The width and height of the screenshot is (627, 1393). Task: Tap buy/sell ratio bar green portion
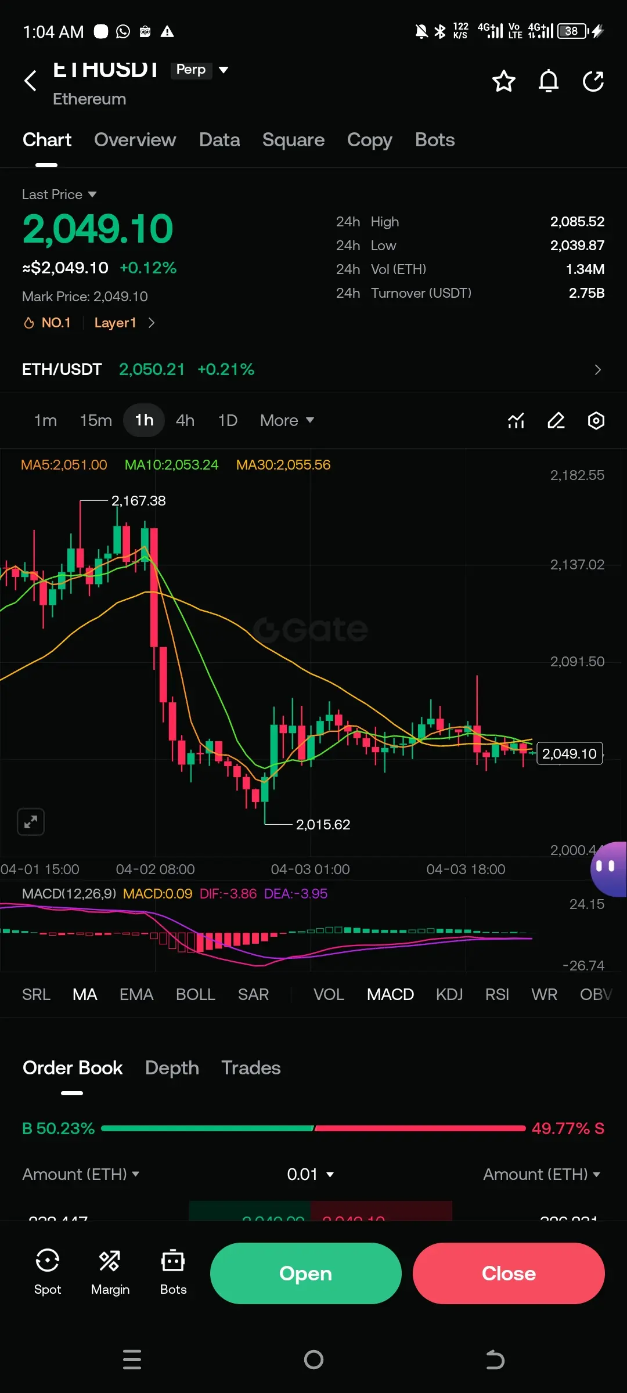pos(207,1128)
